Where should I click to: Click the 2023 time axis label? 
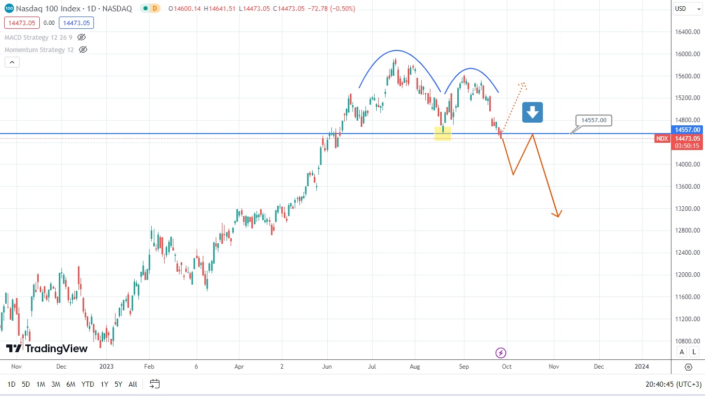coord(106,367)
